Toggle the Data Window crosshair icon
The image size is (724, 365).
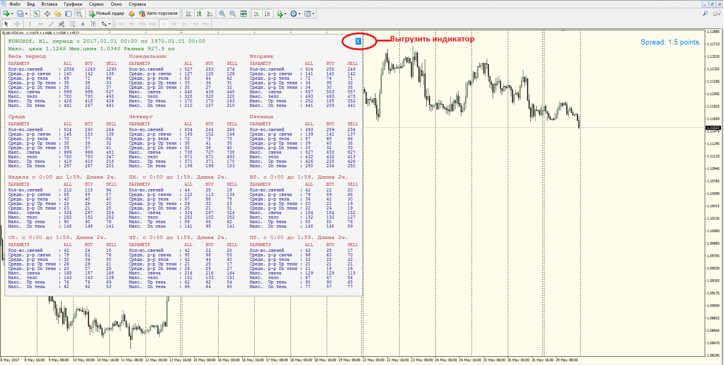pos(47,14)
